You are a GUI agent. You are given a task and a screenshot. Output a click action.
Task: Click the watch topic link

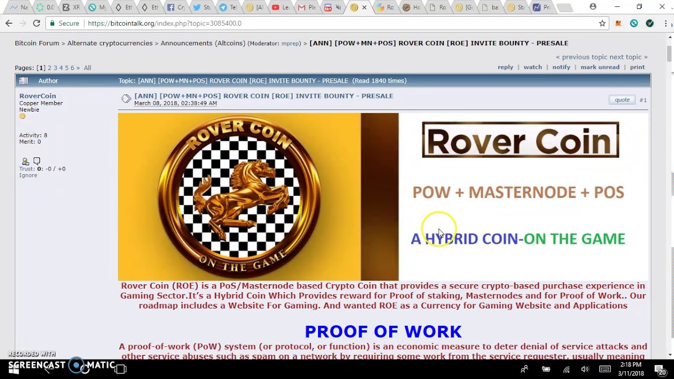pos(532,67)
